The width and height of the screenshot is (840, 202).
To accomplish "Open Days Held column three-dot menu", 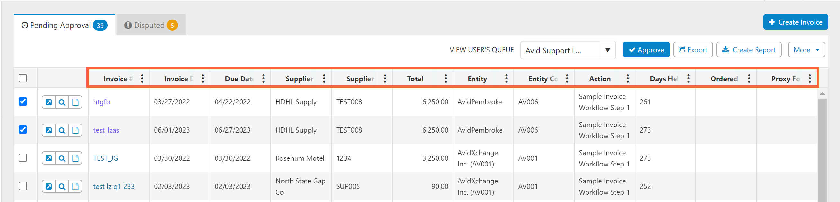I will pos(688,79).
